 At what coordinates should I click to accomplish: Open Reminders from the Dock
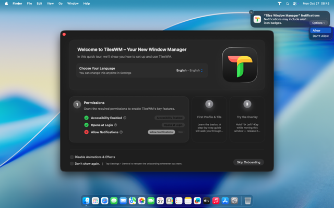point(178,201)
